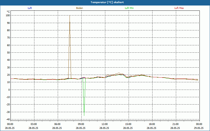Click the x-axis time label '03:00'
Image resolution: width=210 pixels, height=131 pixels.
click(34, 124)
